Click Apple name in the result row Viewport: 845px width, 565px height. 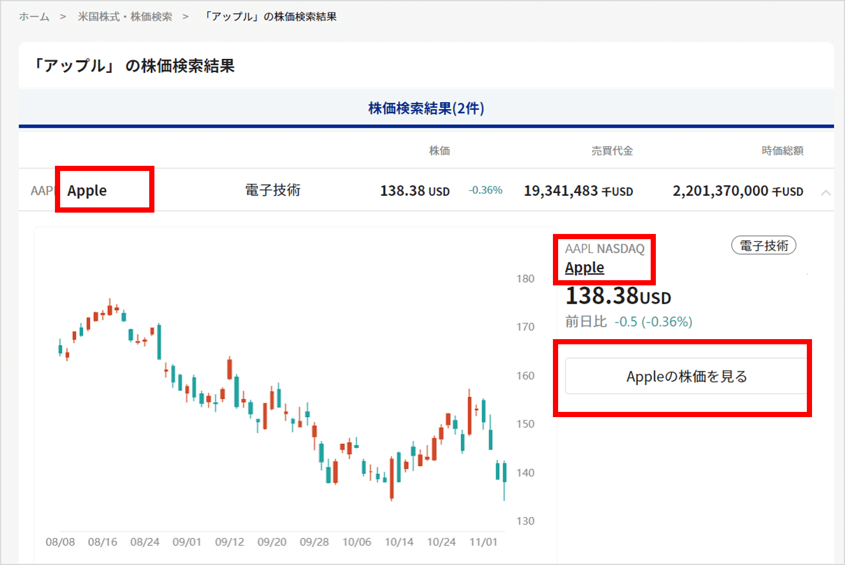87,190
